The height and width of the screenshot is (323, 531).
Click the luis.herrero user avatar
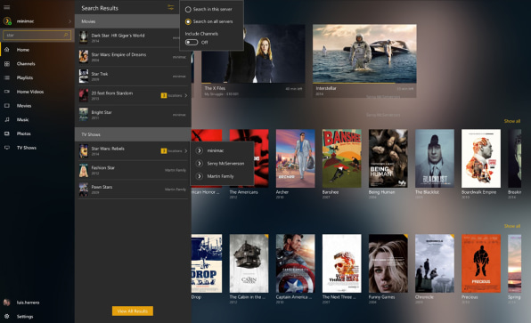(7, 302)
